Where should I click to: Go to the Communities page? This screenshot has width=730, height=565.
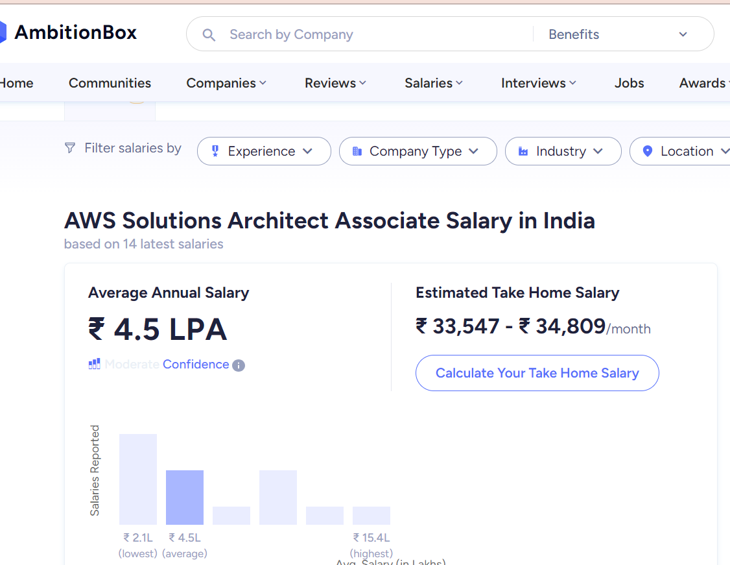(110, 83)
